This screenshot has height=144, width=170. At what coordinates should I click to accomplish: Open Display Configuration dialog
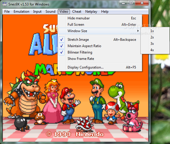[100, 67]
